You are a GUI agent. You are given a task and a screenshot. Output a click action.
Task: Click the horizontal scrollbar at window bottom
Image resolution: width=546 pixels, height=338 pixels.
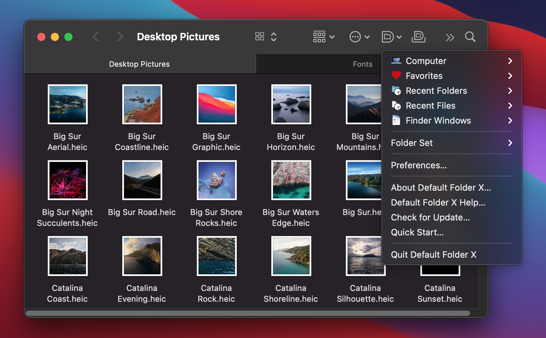tap(248, 313)
